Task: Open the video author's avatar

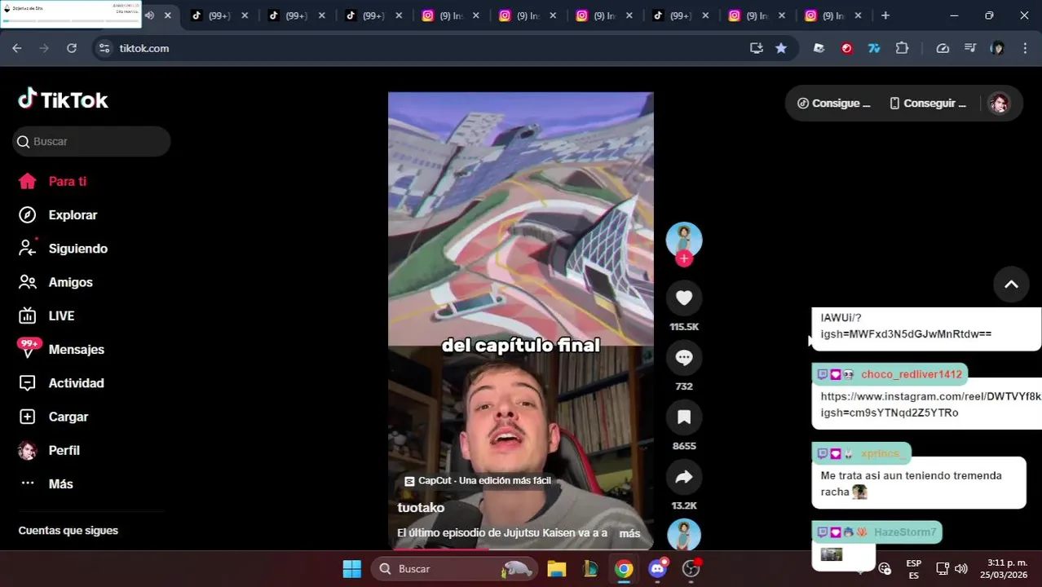Action: [x=684, y=240]
